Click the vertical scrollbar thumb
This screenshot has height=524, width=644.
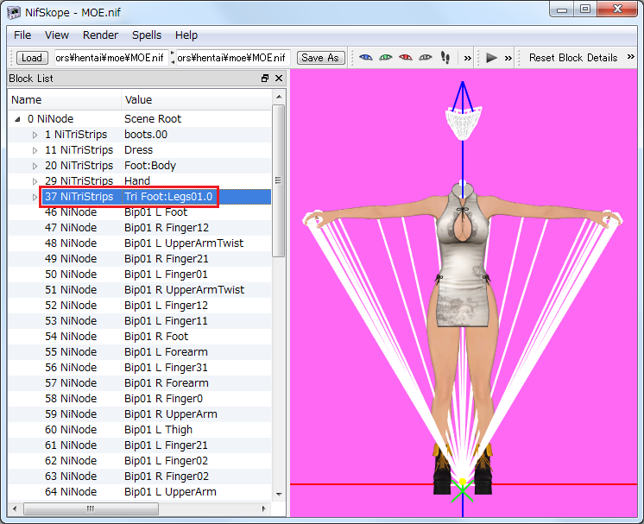click(279, 180)
